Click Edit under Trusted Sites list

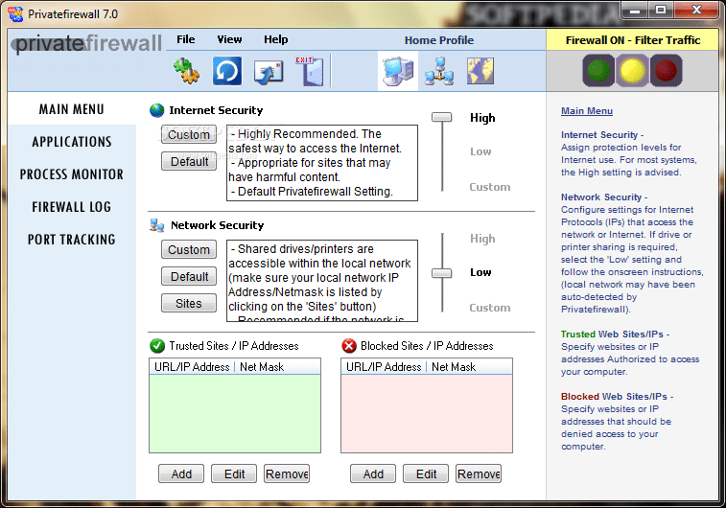(234, 473)
